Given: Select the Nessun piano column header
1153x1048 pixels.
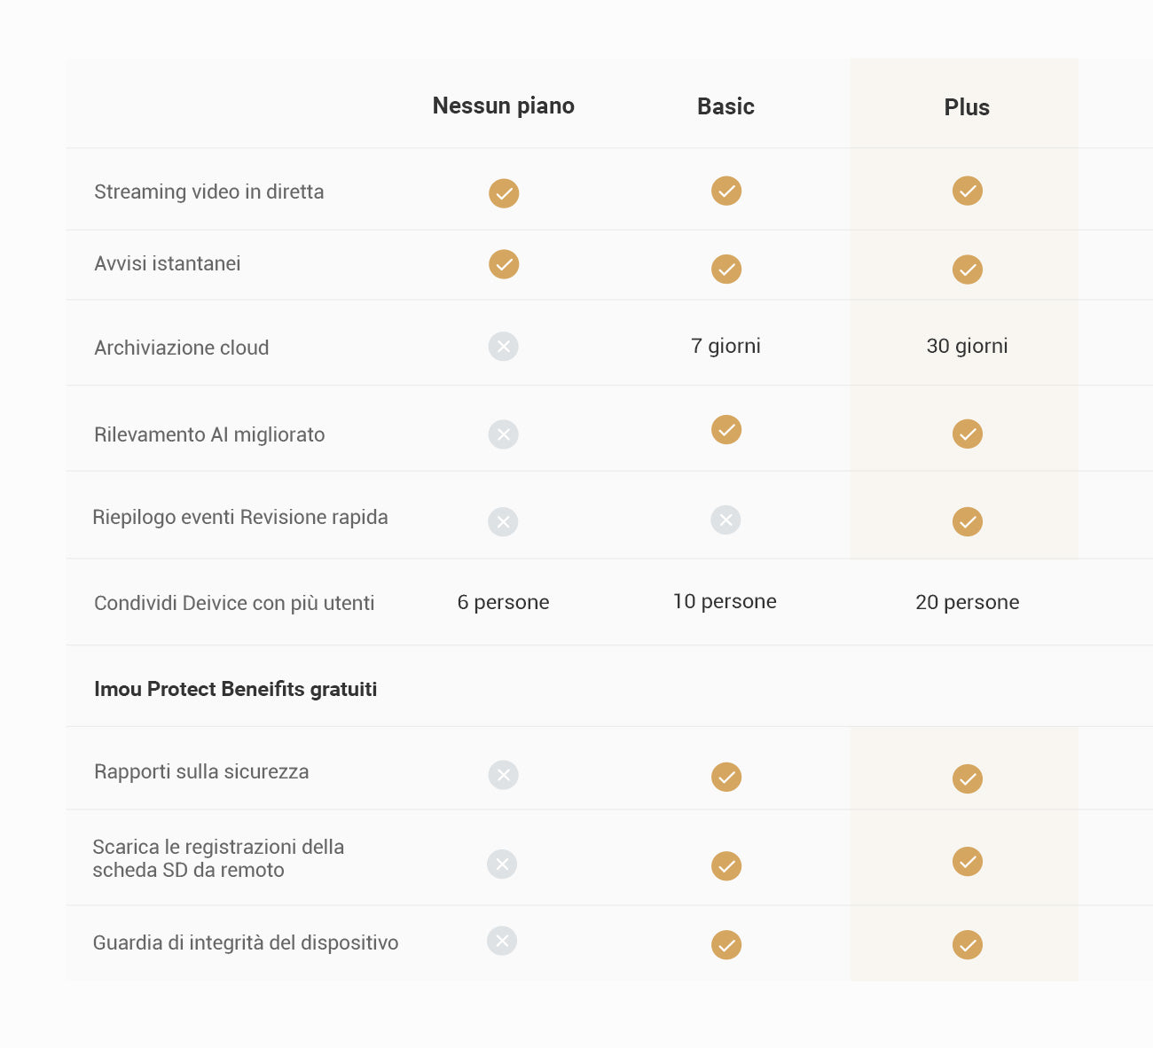Looking at the screenshot, I should [503, 106].
